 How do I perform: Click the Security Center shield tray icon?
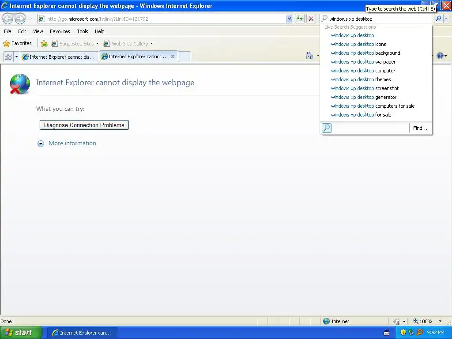(x=403, y=333)
